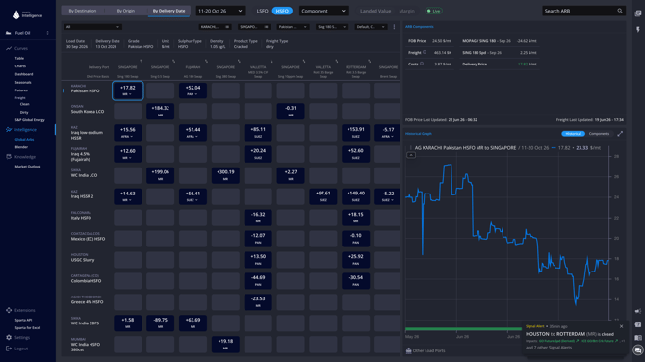Image resolution: width=645 pixels, height=362 pixels.
Task: Open the All filter dropdown
Action: [x=92, y=27]
